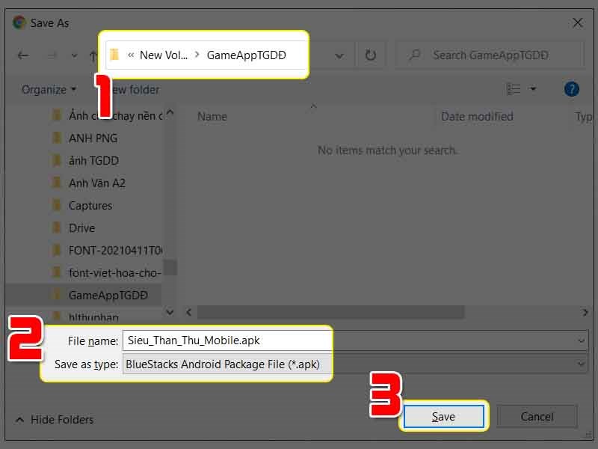
Task: Click the search magnifier in search box
Action: point(413,55)
